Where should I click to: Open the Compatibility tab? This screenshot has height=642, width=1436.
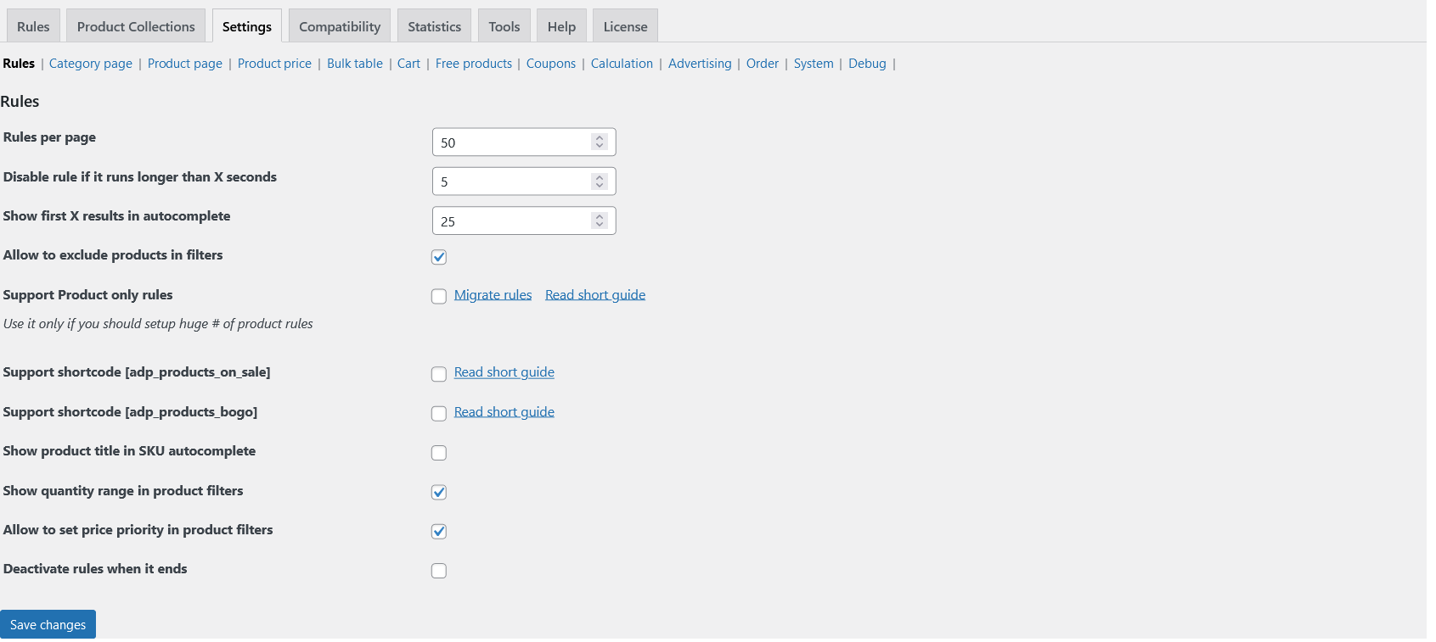coord(340,26)
